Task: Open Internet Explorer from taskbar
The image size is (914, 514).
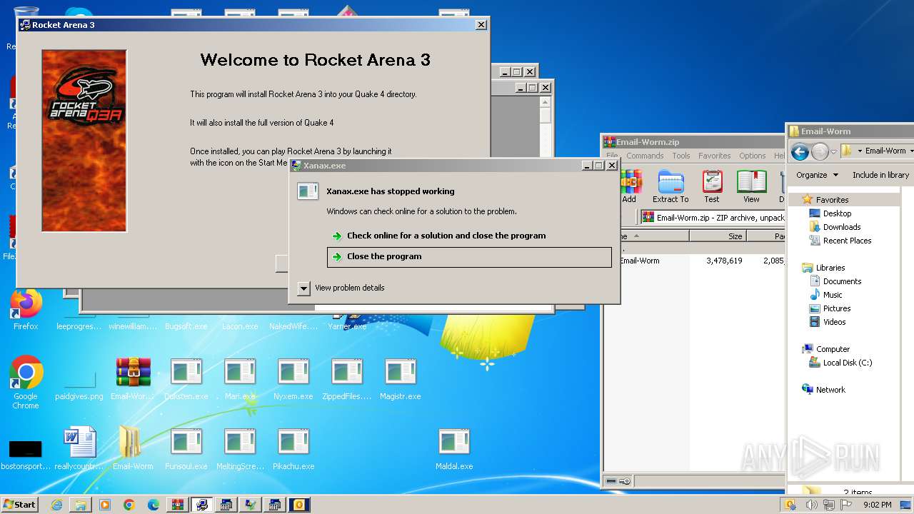Action: [56, 505]
